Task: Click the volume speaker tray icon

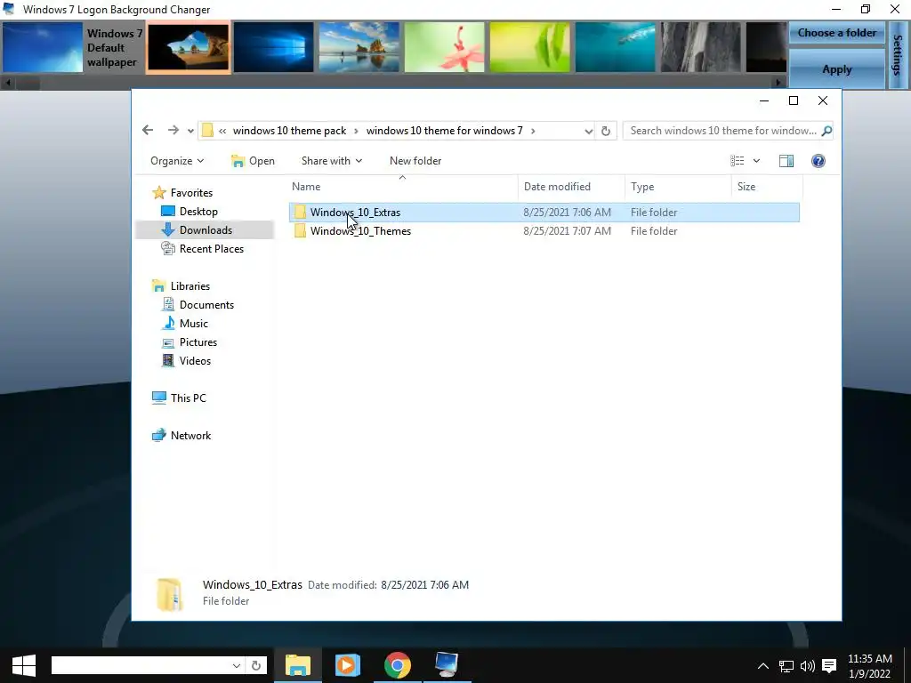Action: [x=808, y=665]
